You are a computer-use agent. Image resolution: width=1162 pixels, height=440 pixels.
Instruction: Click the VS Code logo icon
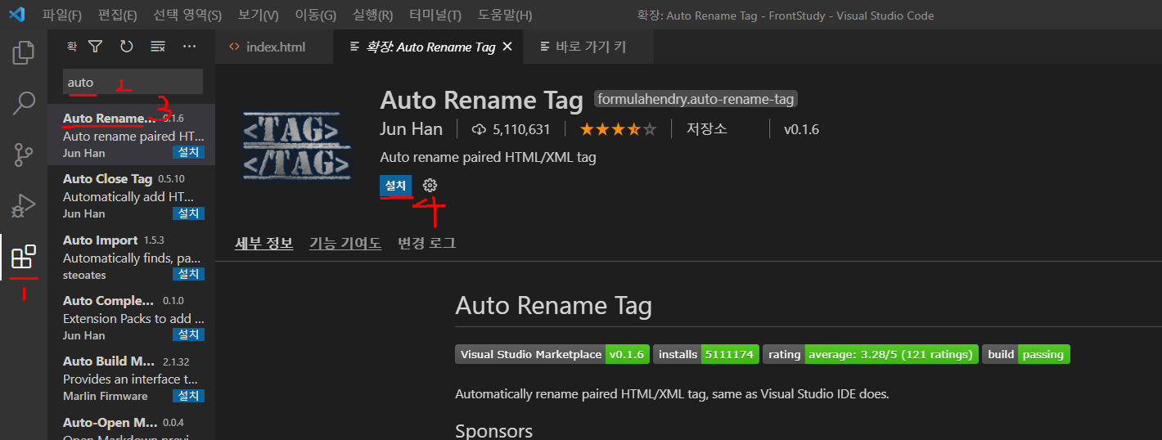pos(17,15)
